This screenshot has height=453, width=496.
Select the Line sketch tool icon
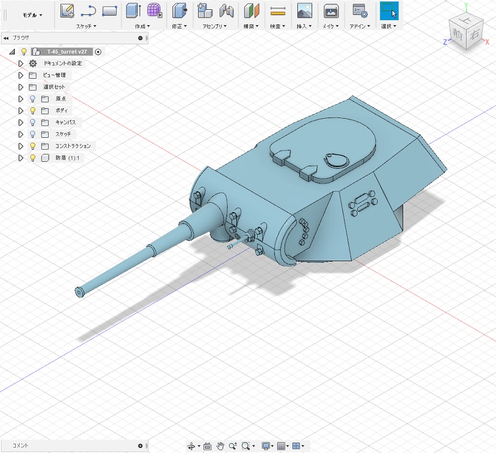(x=88, y=11)
